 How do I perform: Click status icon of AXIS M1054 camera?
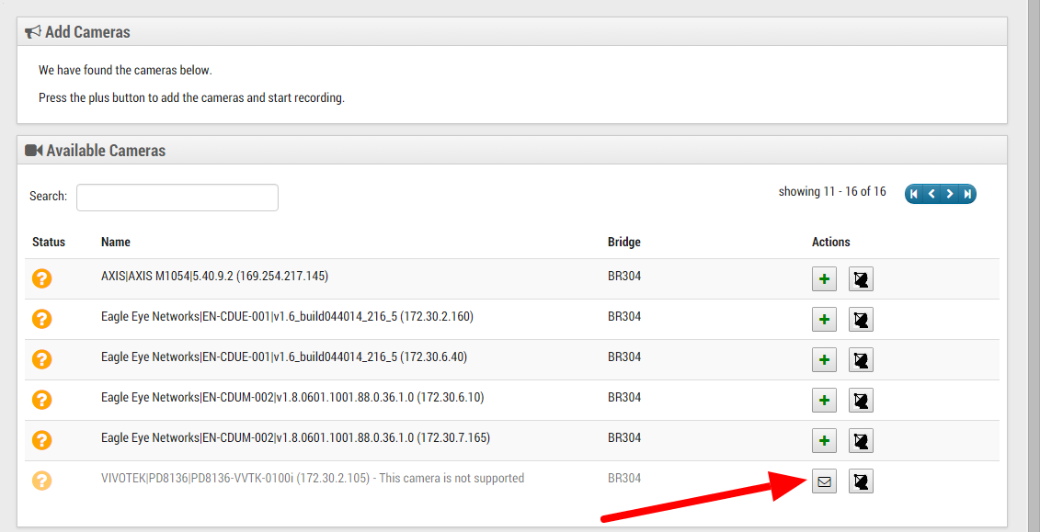point(41,278)
